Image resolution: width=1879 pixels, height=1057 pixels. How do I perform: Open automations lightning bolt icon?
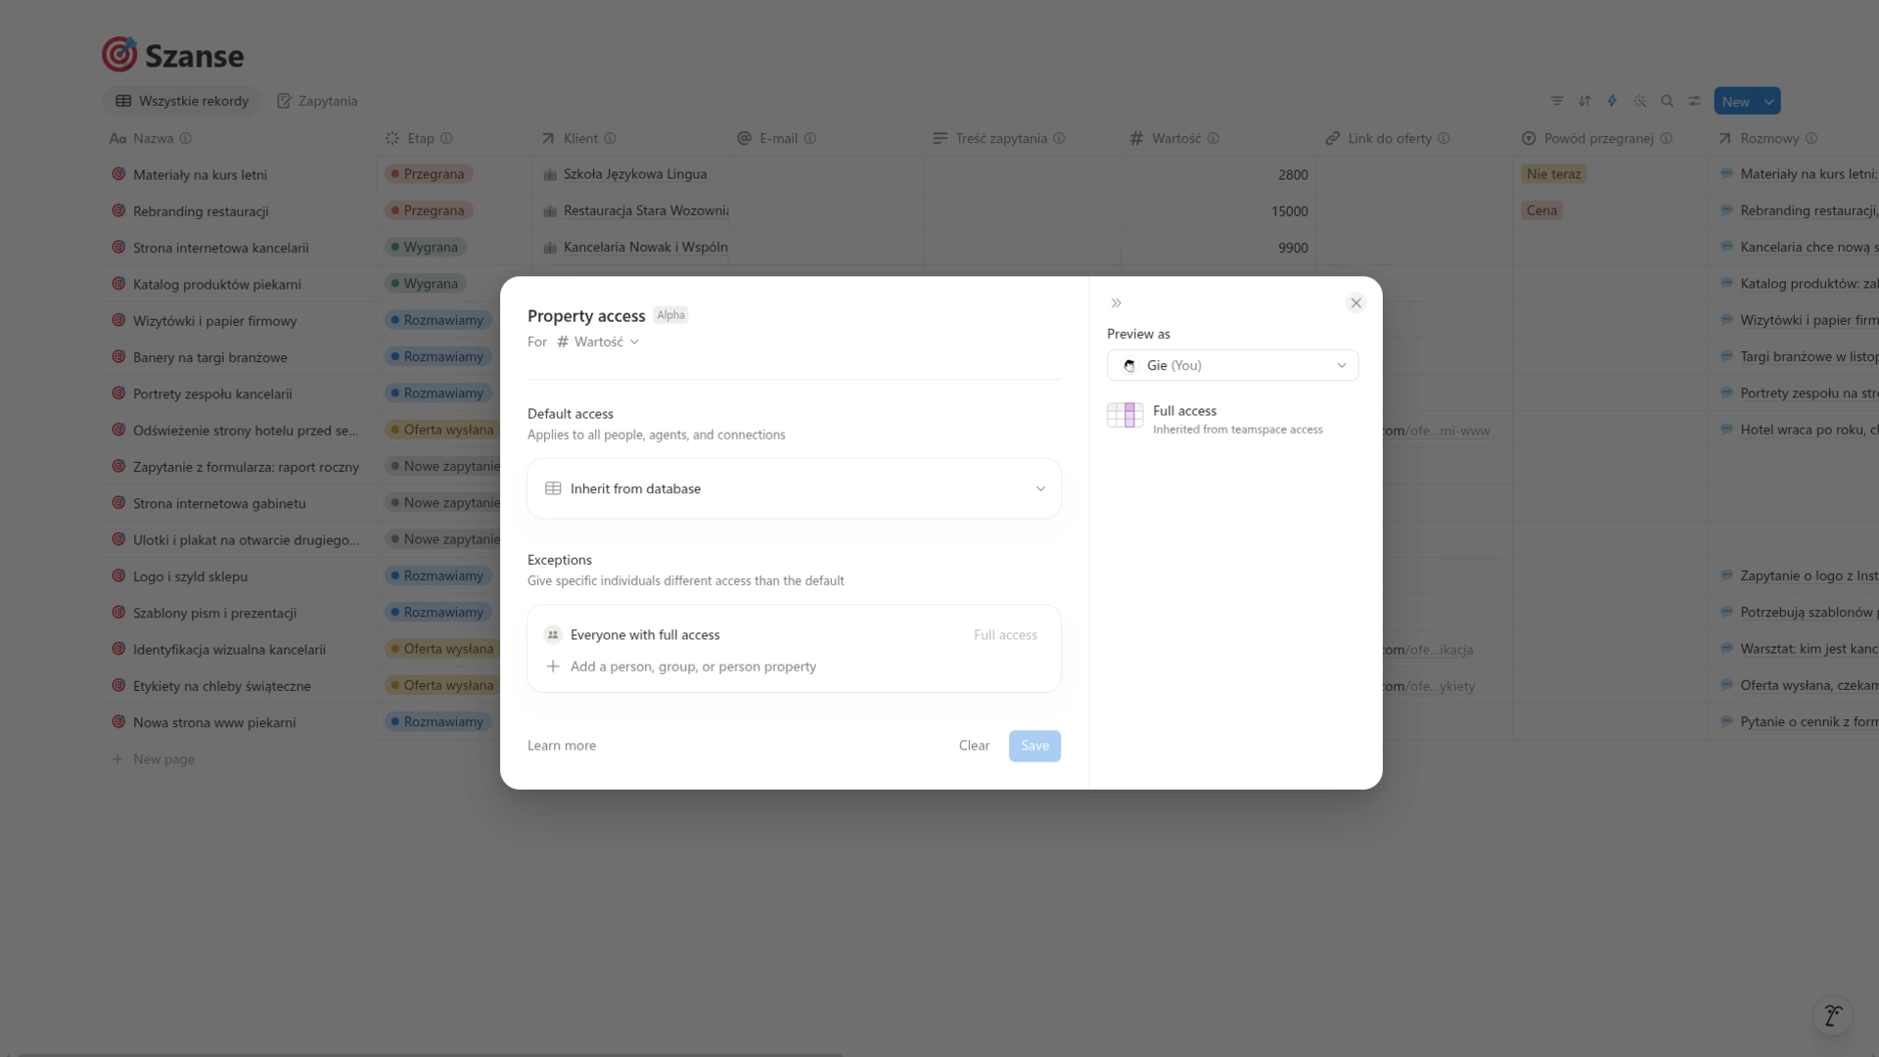coord(1612,101)
